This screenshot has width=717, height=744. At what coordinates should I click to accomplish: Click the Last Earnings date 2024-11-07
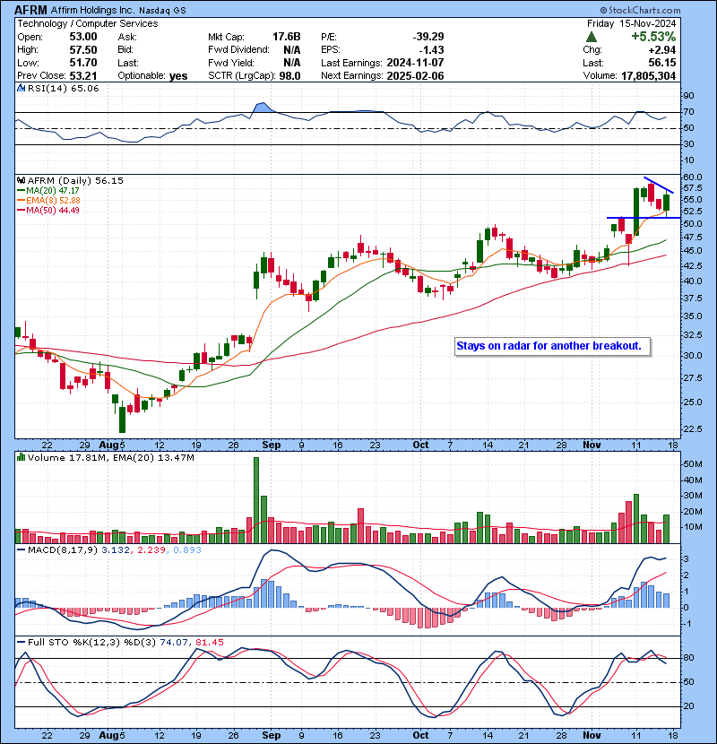pos(415,63)
